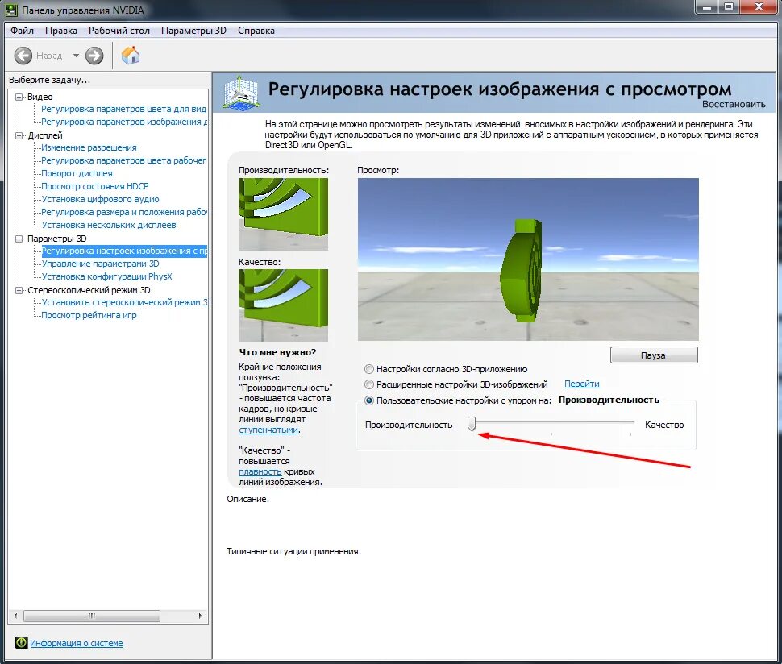Click the Что мне нужно? heading
The width and height of the screenshot is (782, 664).
pyautogui.click(x=277, y=352)
